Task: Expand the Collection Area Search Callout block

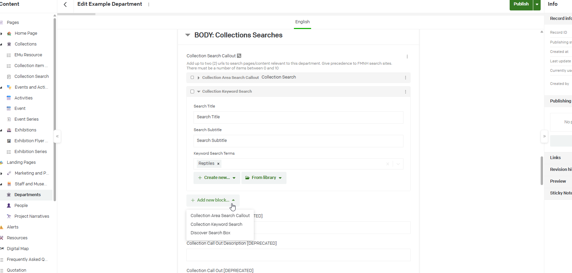Action: pyautogui.click(x=199, y=78)
